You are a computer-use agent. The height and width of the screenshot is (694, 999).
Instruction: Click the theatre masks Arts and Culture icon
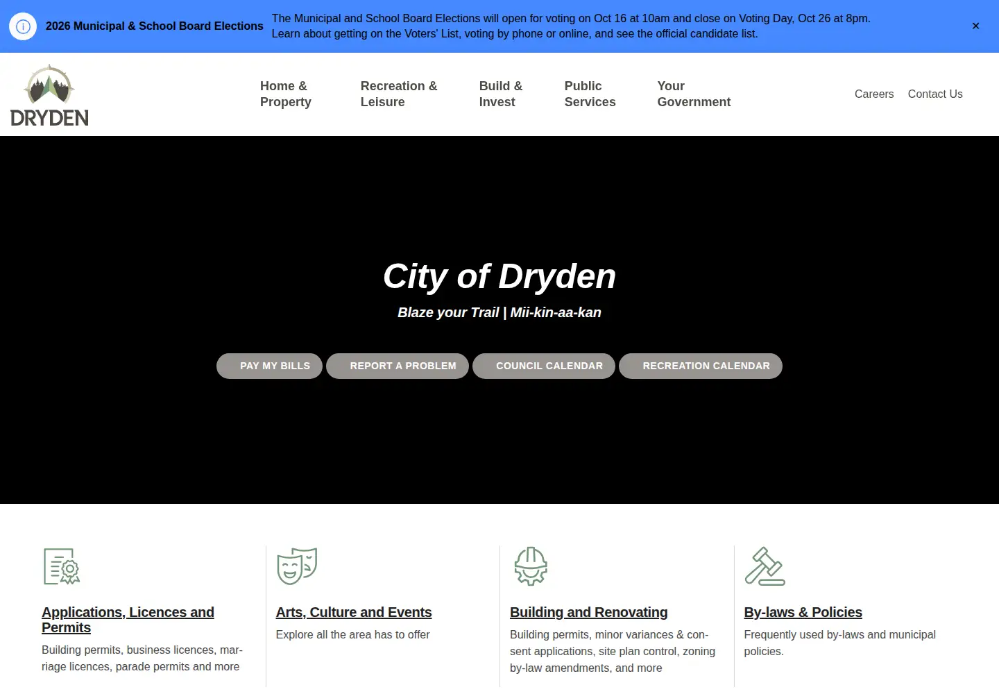[x=297, y=566]
